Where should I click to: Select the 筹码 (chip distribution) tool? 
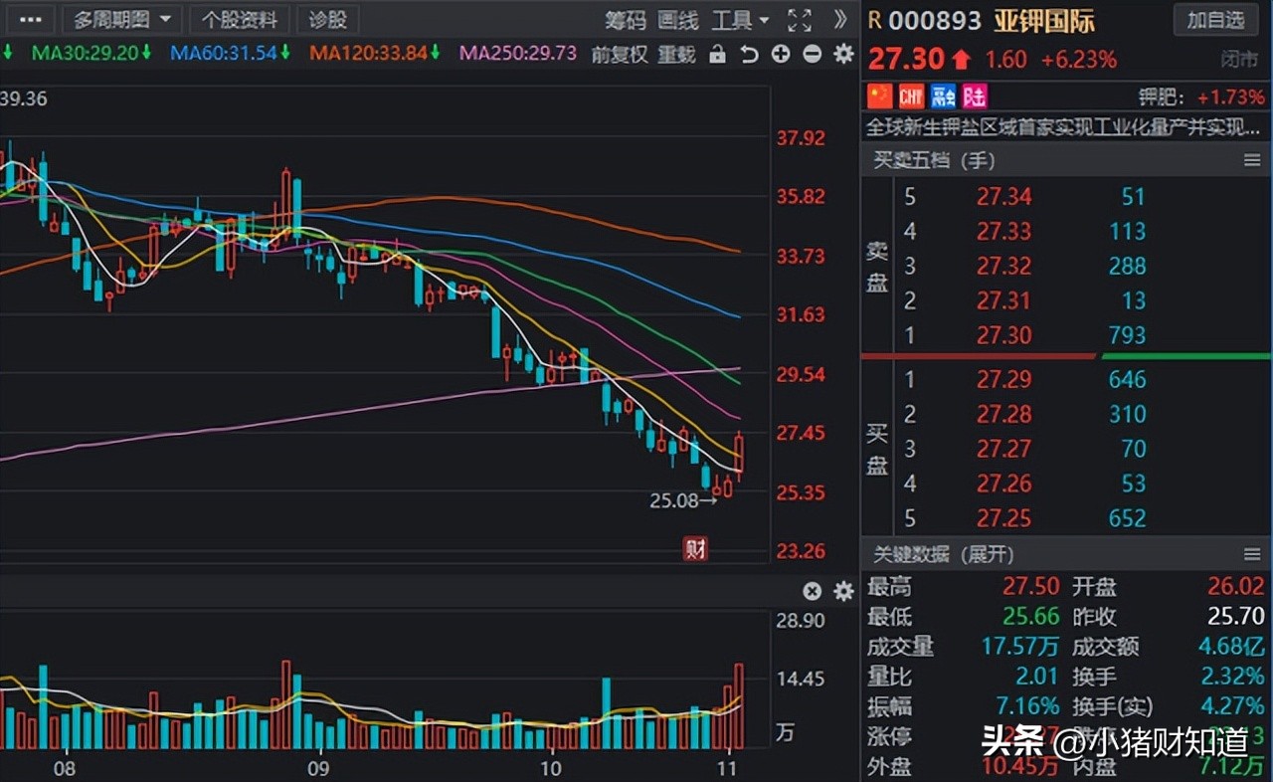(627, 19)
